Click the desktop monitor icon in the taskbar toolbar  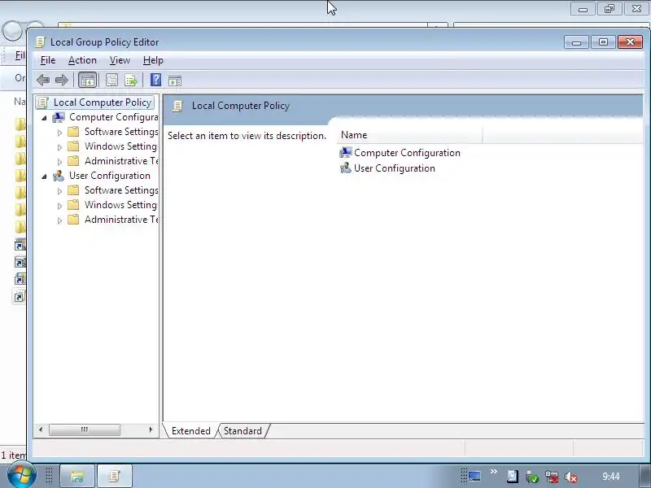[x=474, y=477]
